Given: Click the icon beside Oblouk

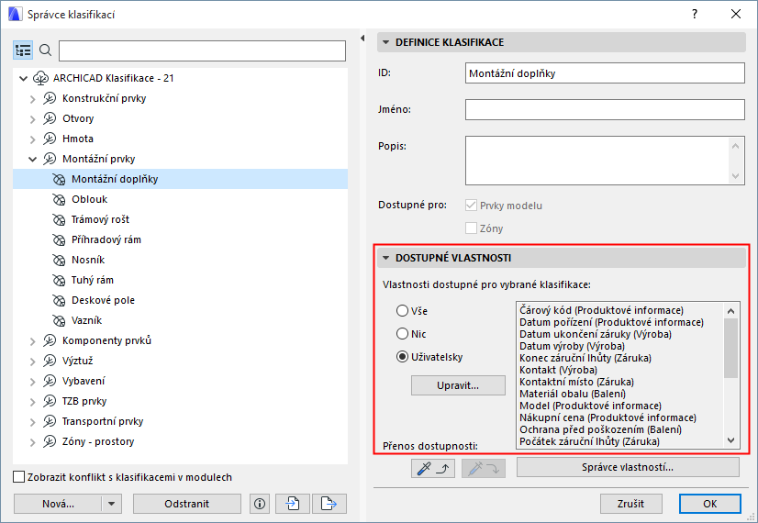Looking at the screenshot, I should [59, 199].
